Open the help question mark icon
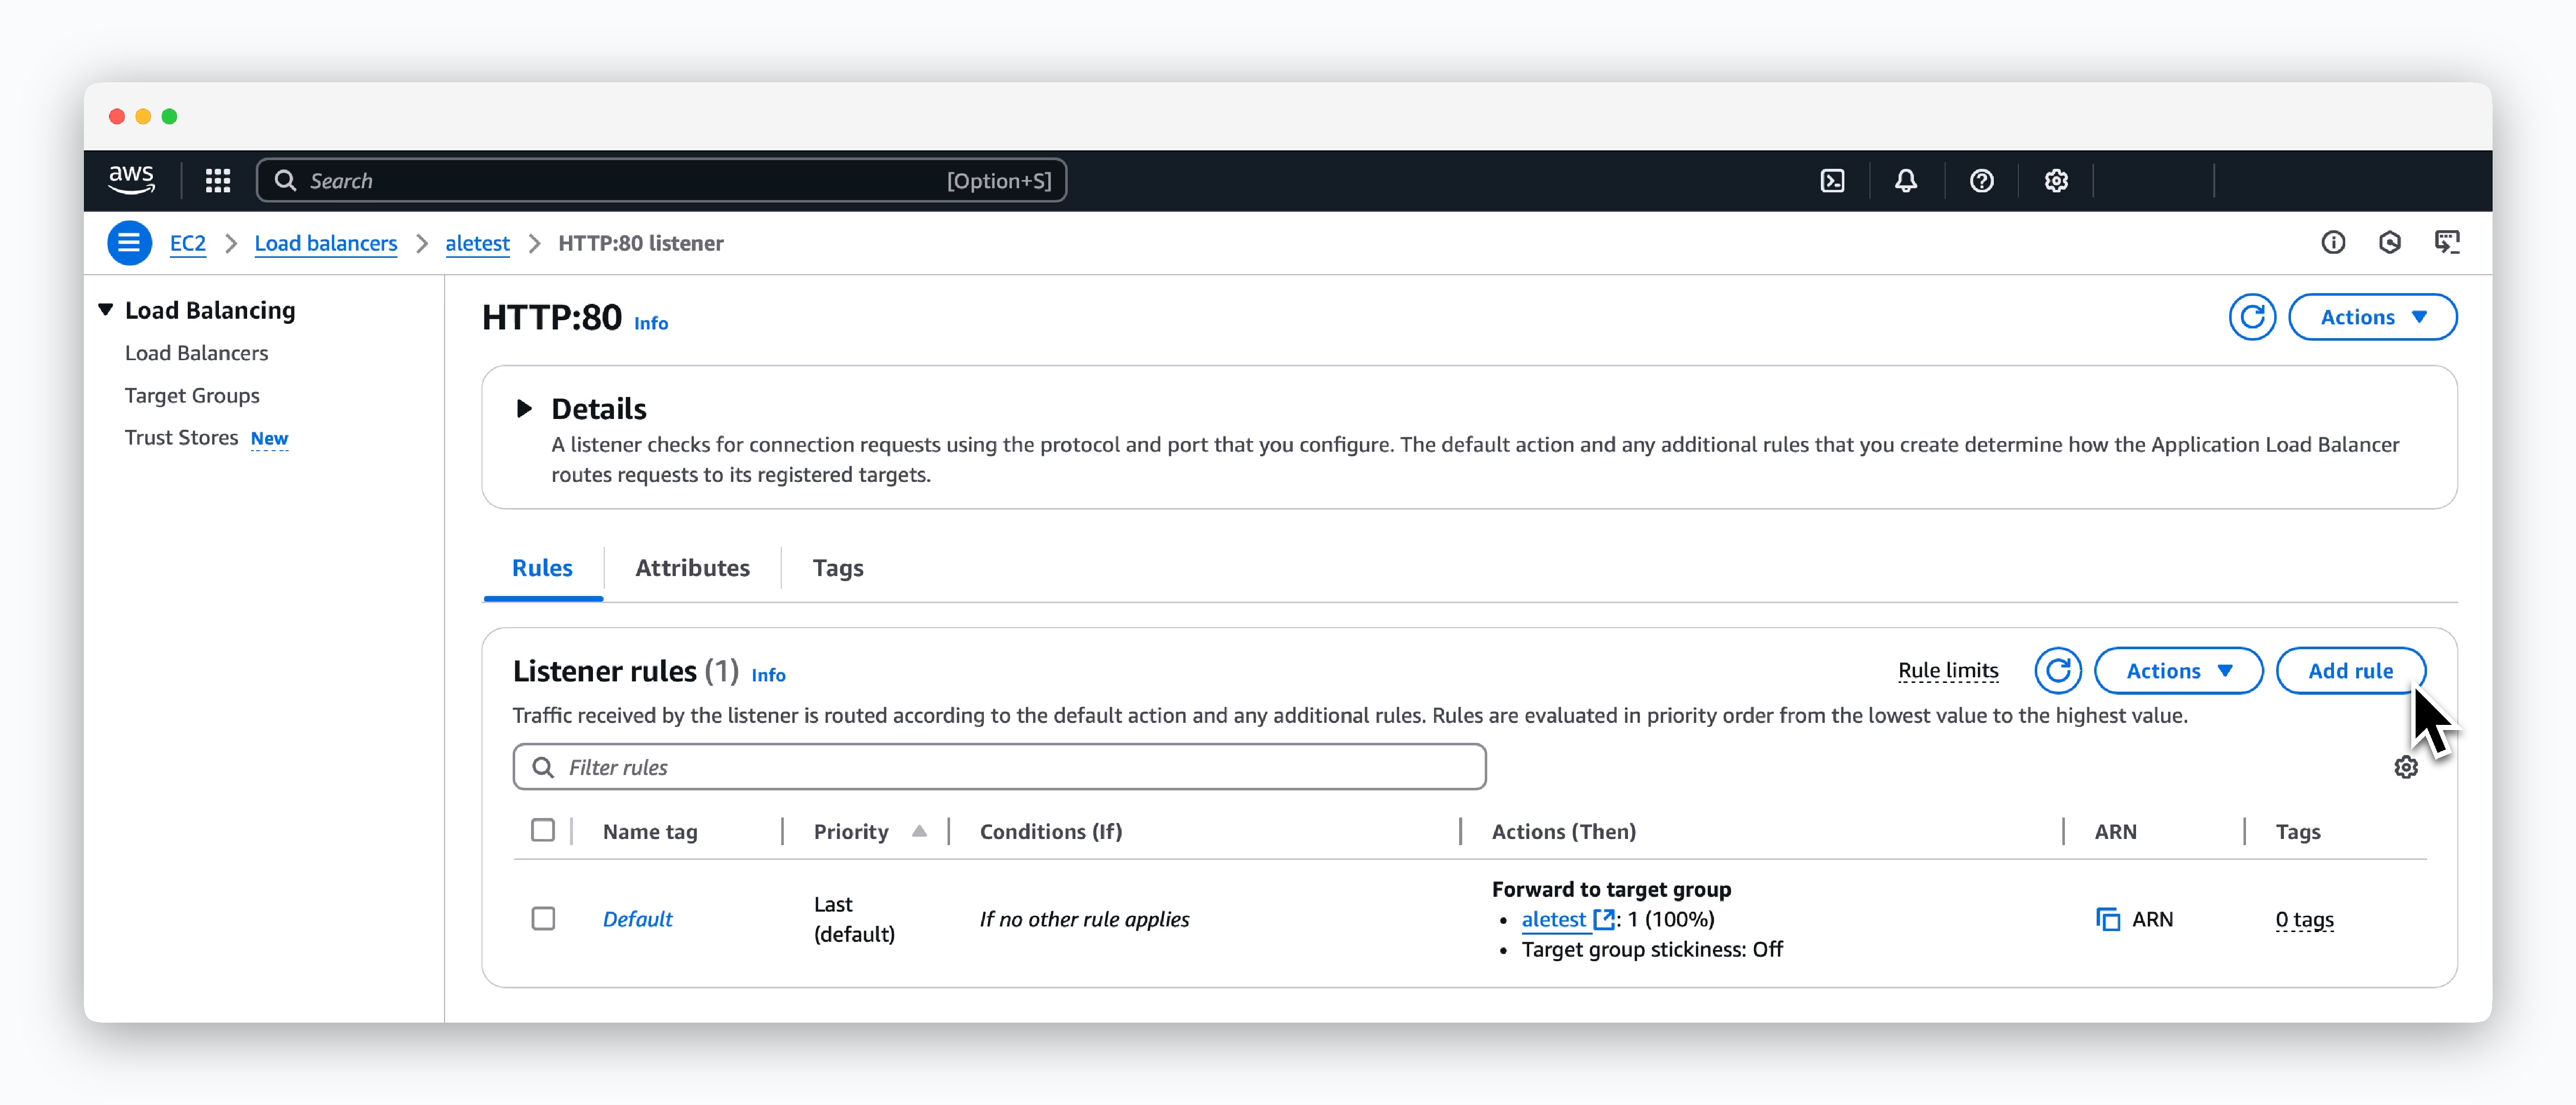2576x1105 pixels. coord(1981,181)
